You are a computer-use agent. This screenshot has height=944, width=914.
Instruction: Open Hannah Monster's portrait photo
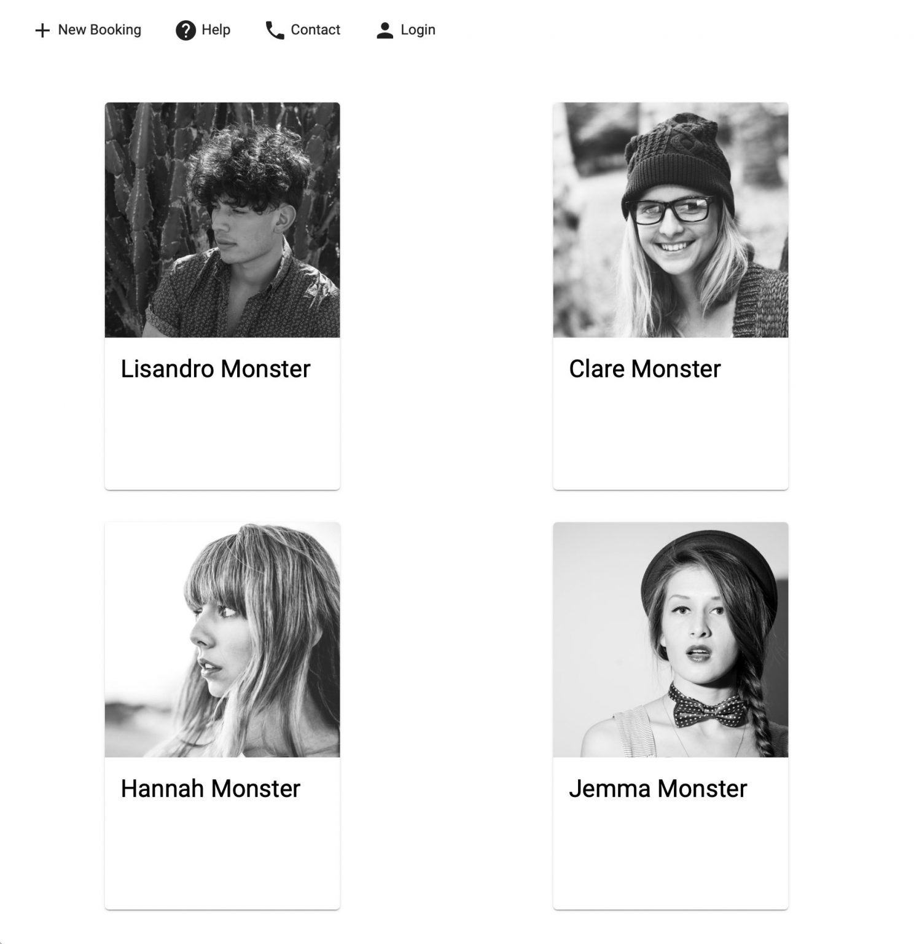point(222,640)
